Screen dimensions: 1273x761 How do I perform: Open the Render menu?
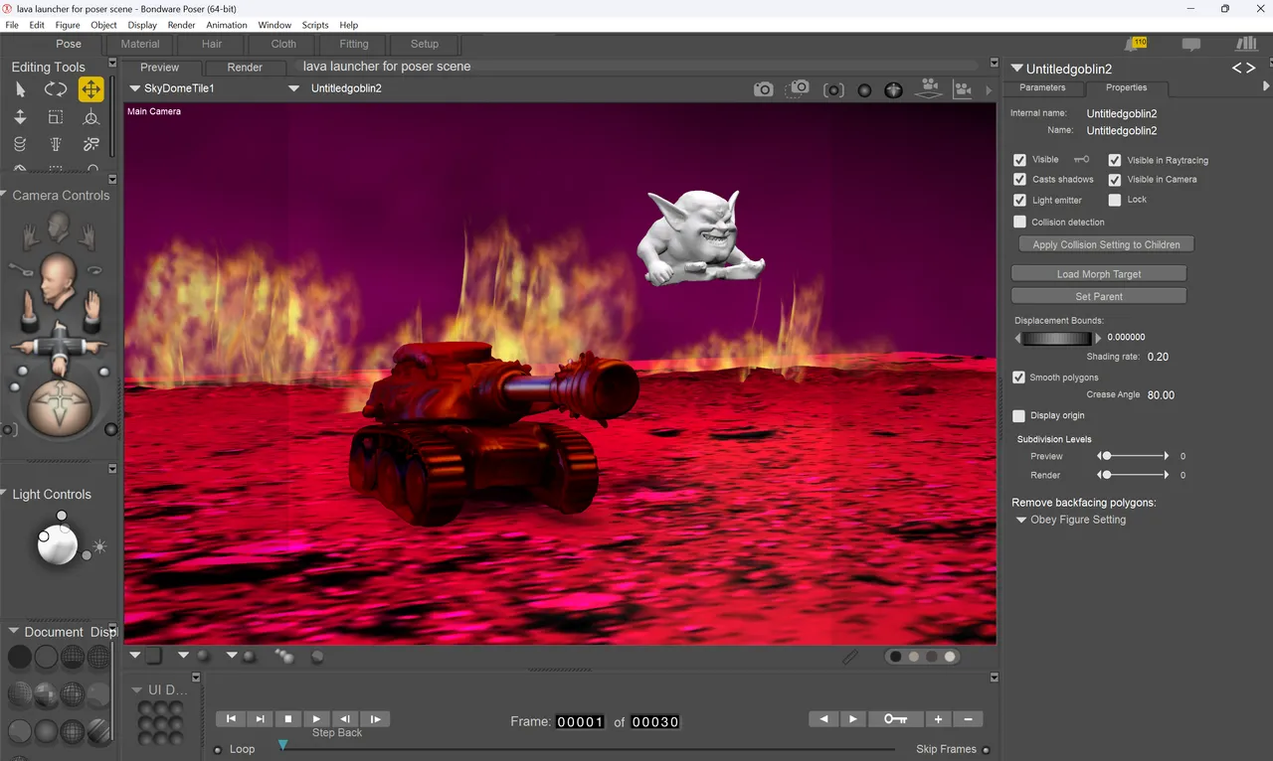point(181,25)
